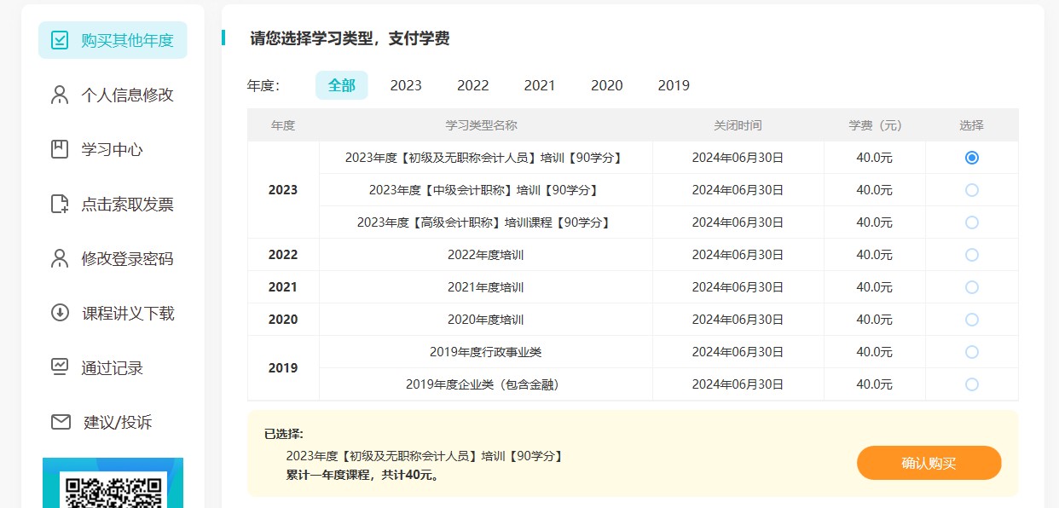The width and height of the screenshot is (1059, 508).
Task: Filter courses by year 2023
Action: 406,85
